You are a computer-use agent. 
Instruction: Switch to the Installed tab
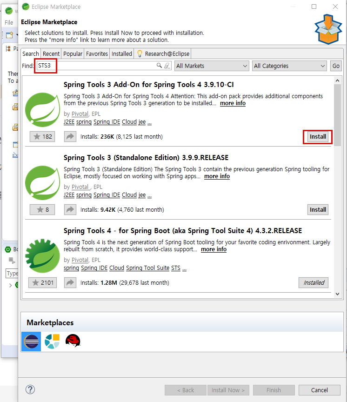pos(122,54)
